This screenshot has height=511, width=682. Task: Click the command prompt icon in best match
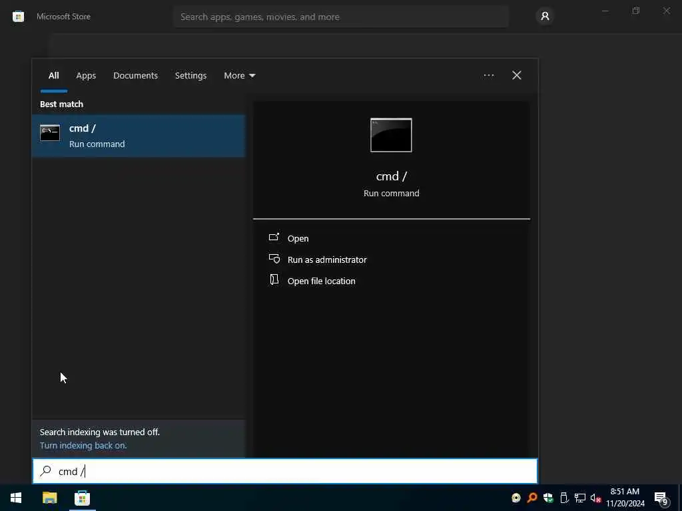pyautogui.click(x=50, y=133)
